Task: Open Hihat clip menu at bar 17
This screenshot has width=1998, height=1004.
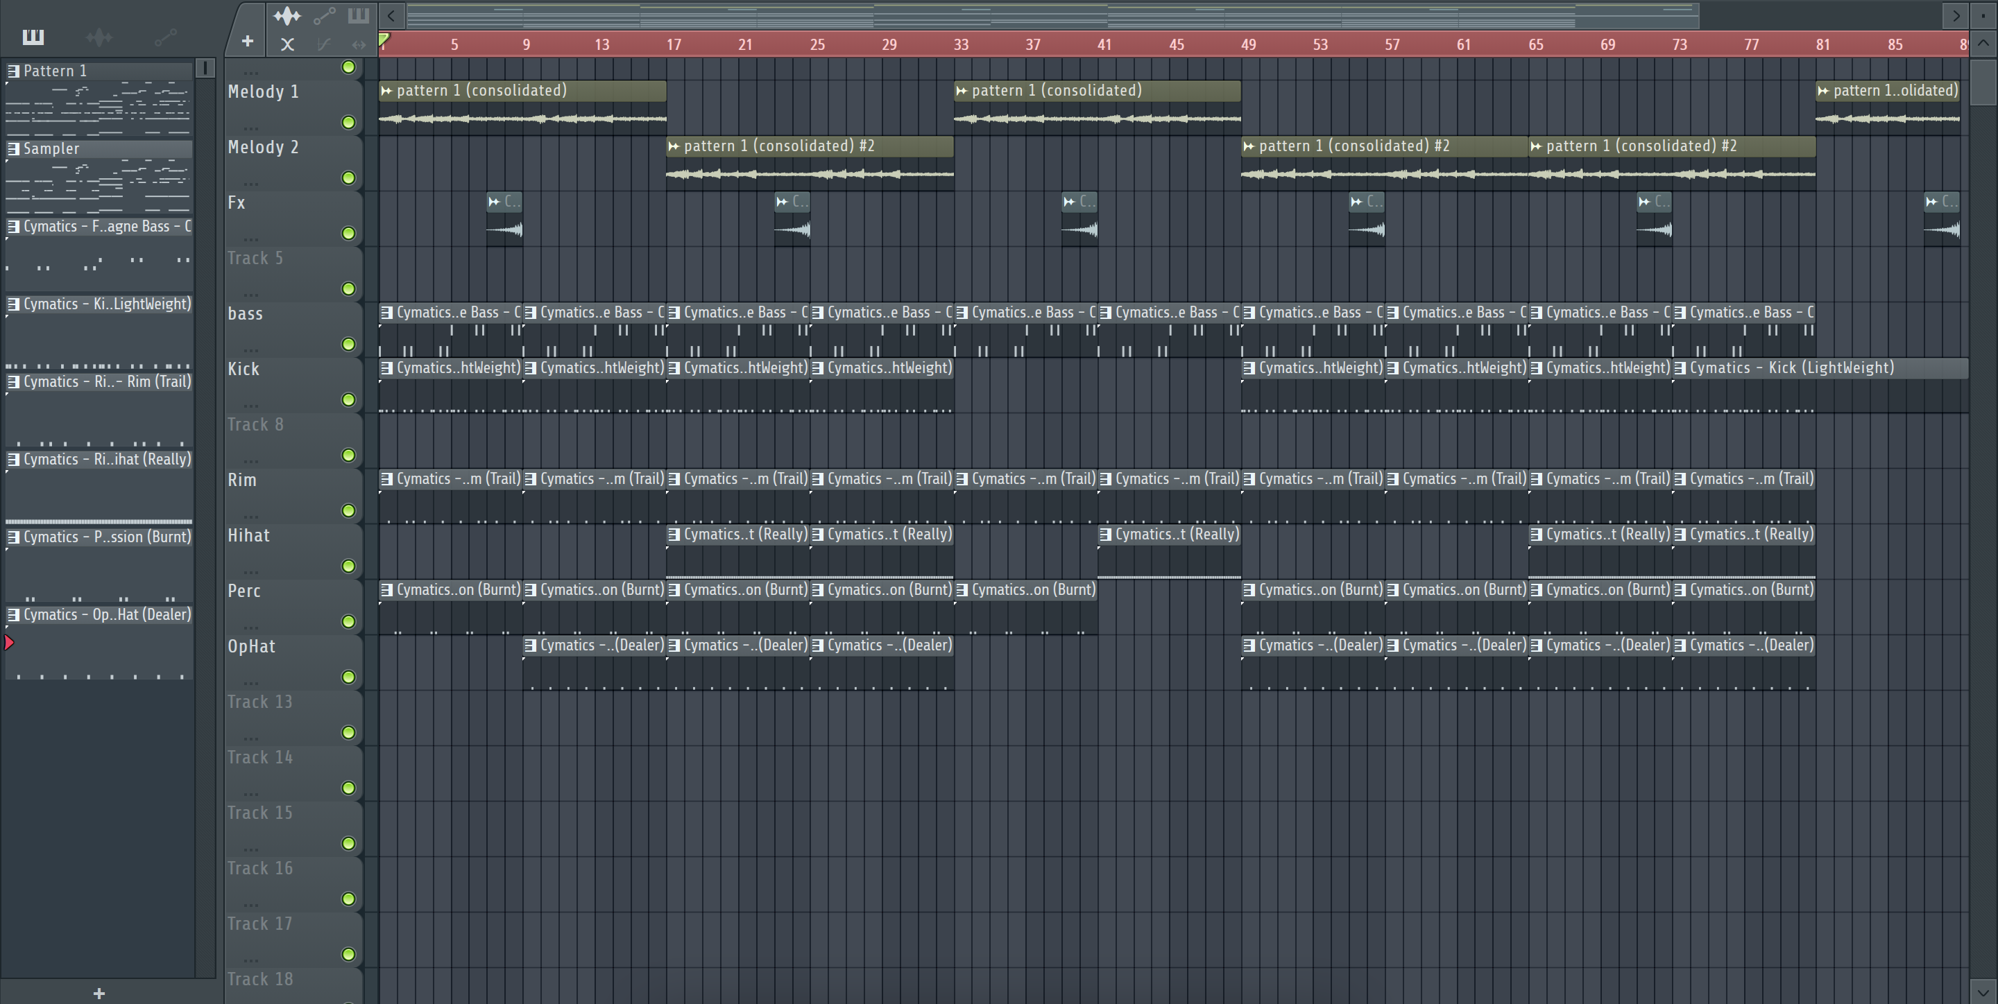Action: (x=674, y=534)
